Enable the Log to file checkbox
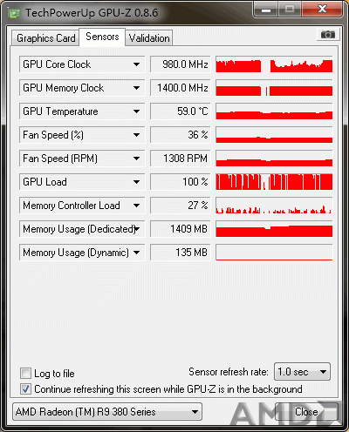This screenshot has height=432, width=349. pyautogui.click(x=25, y=373)
